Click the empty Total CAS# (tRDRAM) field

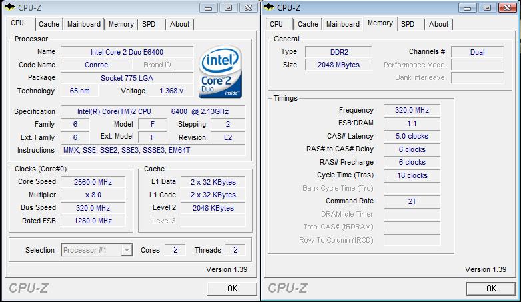click(x=412, y=227)
